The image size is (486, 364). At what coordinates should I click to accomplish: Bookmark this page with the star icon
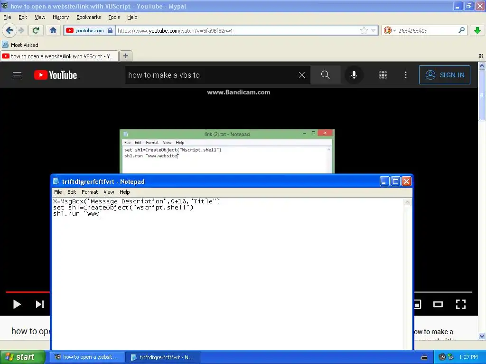364,30
